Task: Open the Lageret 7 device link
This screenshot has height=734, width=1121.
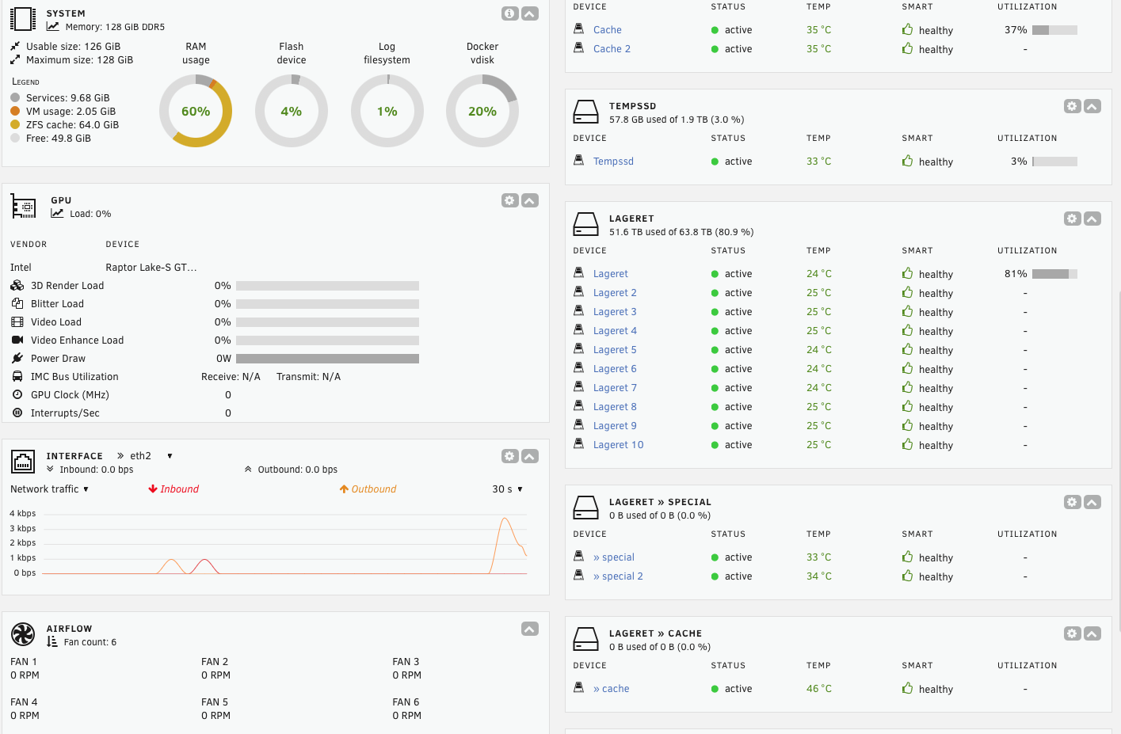Action: pyautogui.click(x=615, y=388)
